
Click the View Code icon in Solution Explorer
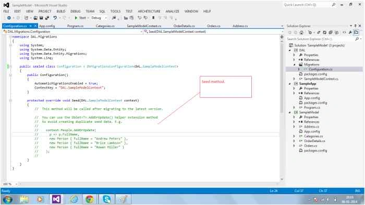point(344,32)
